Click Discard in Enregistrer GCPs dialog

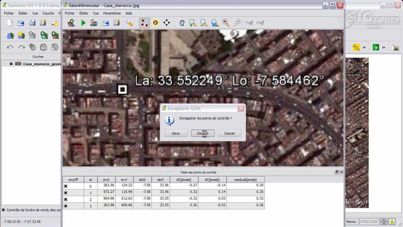point(203,133)
